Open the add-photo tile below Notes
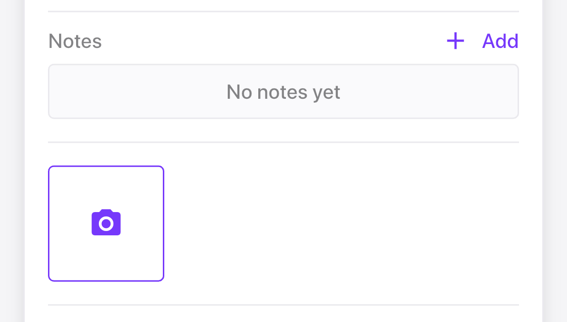 tap(106, 223)
